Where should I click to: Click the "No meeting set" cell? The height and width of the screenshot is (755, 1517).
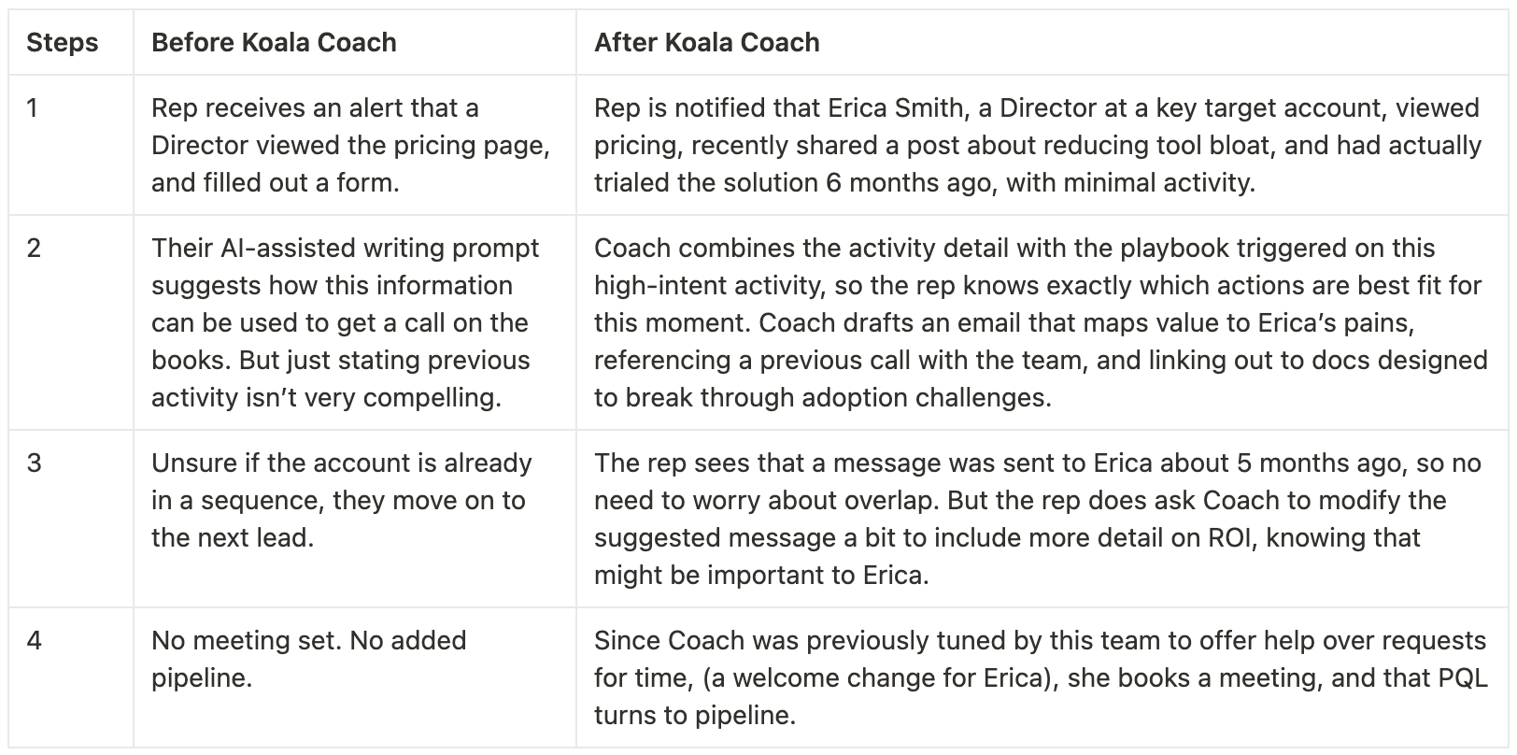pos(308,641)
